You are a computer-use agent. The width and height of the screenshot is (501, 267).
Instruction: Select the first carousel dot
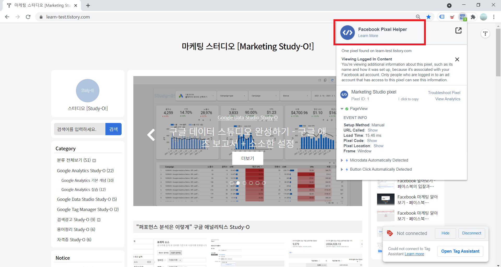click(x=231, y=183)
